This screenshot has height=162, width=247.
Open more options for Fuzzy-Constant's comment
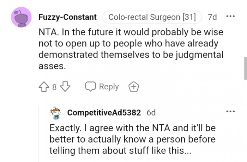230,17
